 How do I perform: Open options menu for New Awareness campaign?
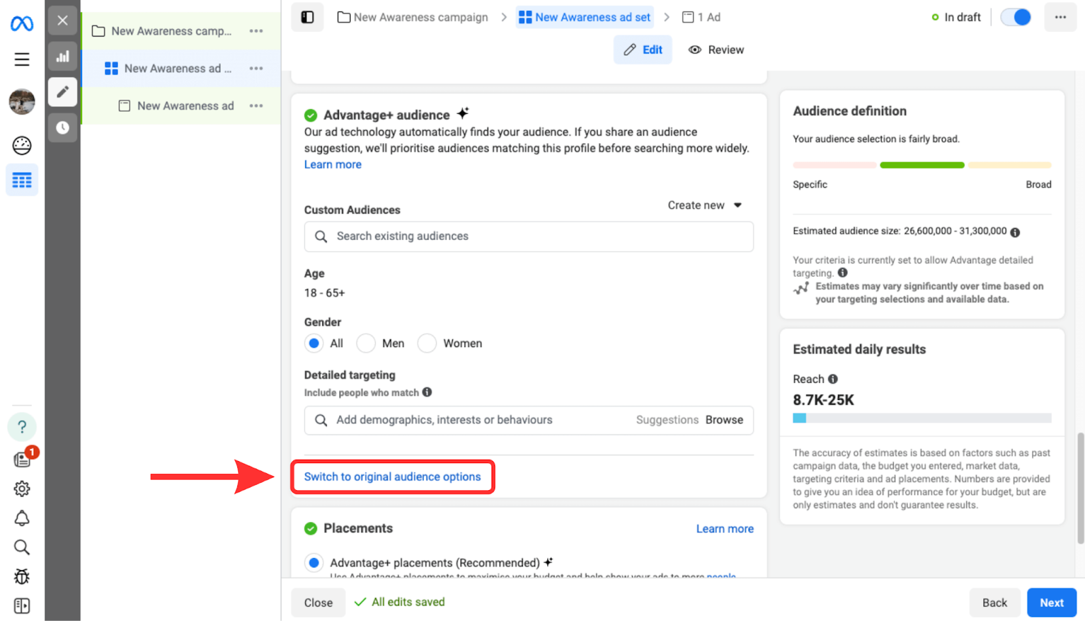click(x=256, y=31)
